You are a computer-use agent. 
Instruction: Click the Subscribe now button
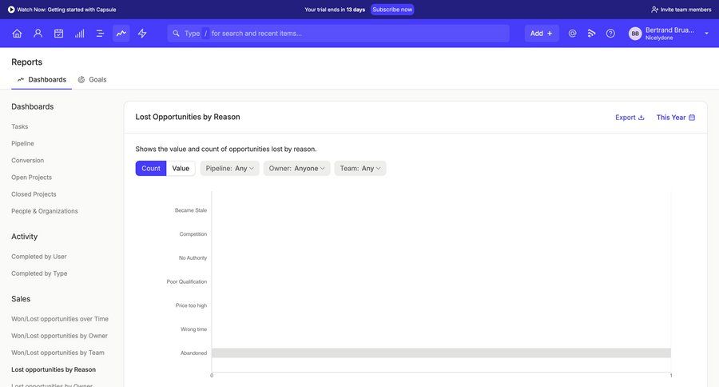tap(392, 10)
